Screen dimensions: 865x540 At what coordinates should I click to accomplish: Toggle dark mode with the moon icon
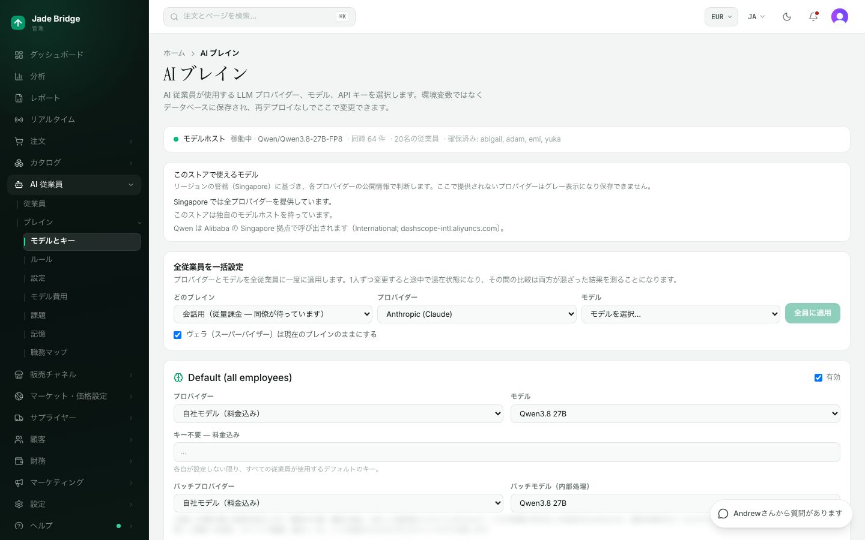point(787,17)
